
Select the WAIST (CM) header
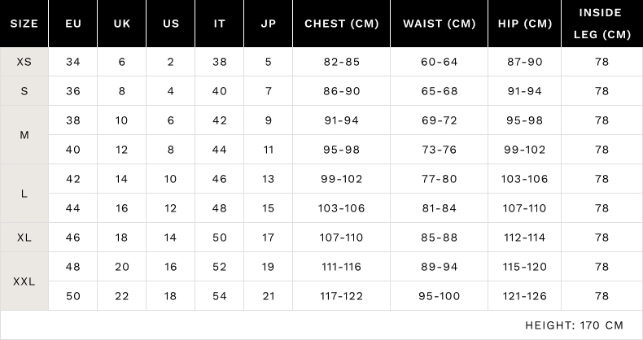click(440, 24)
